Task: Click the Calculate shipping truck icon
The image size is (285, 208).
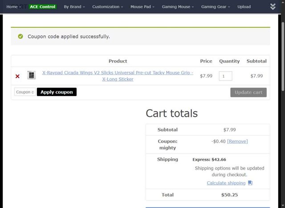Action: (x=250, y=183)
